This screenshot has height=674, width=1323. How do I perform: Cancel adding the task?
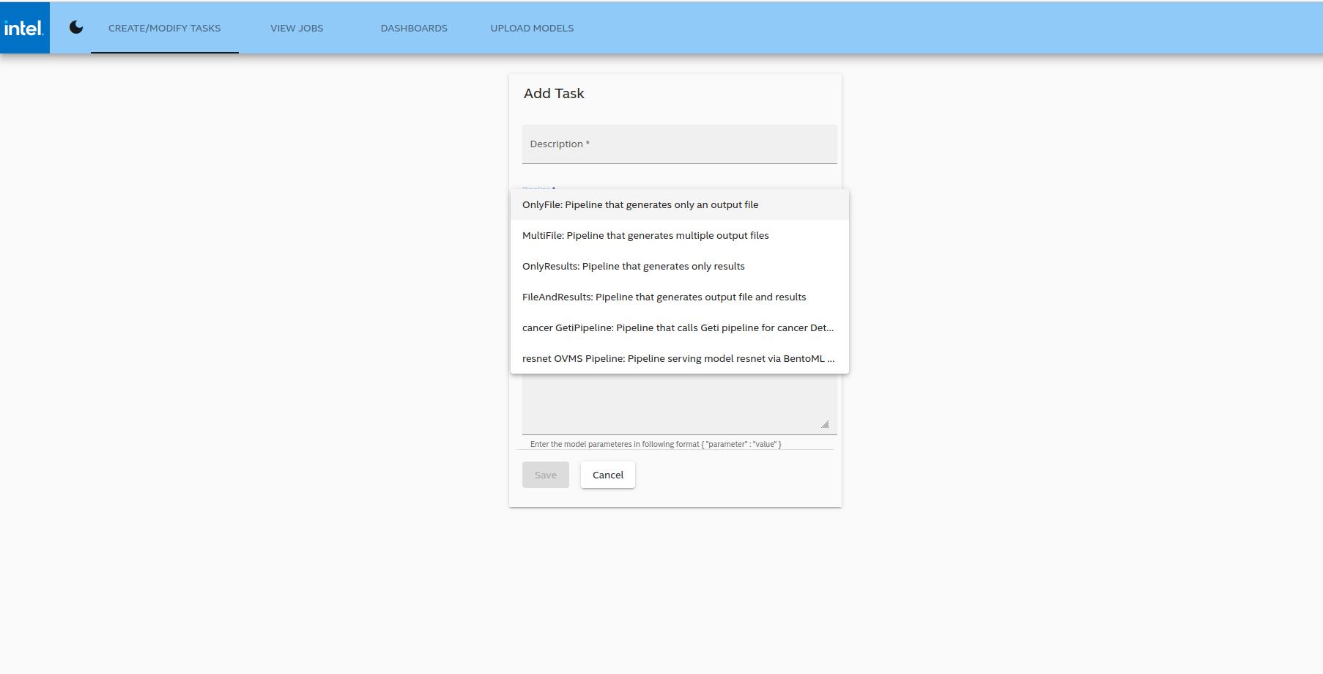click(x=608, y=475)
